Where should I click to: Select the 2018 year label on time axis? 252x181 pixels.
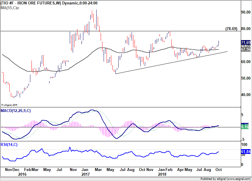tap(162, 174)
